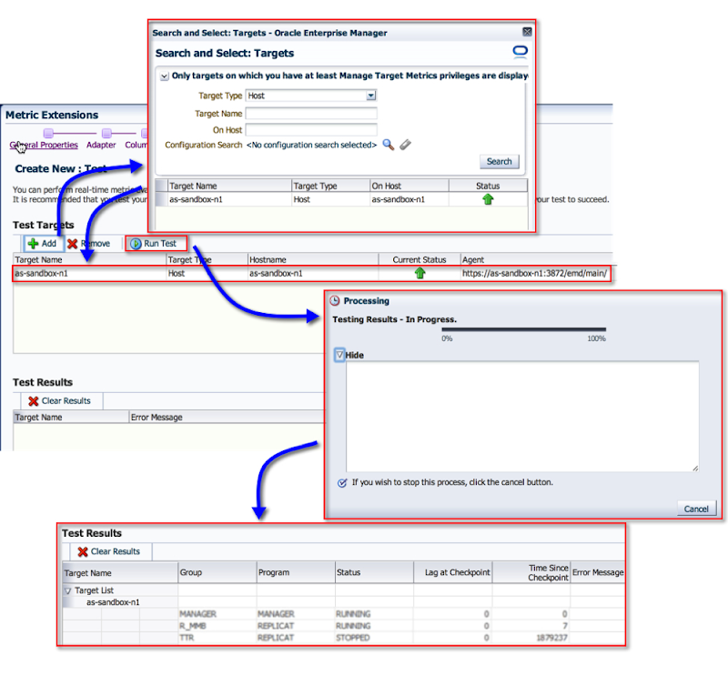The image size is (728, 686).
Task: Click Agent column header in Test Targets
Action: (536, 260)
